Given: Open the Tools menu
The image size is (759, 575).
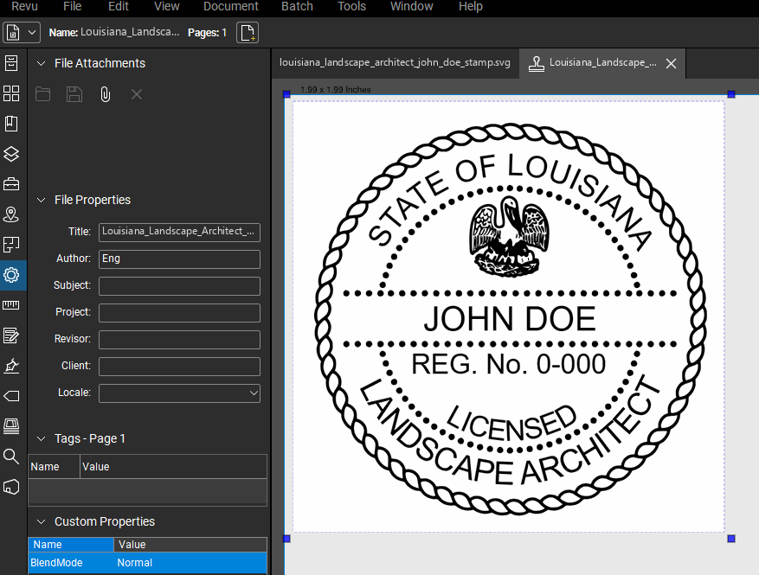Looking at the screenshot, I should point(352,6).
